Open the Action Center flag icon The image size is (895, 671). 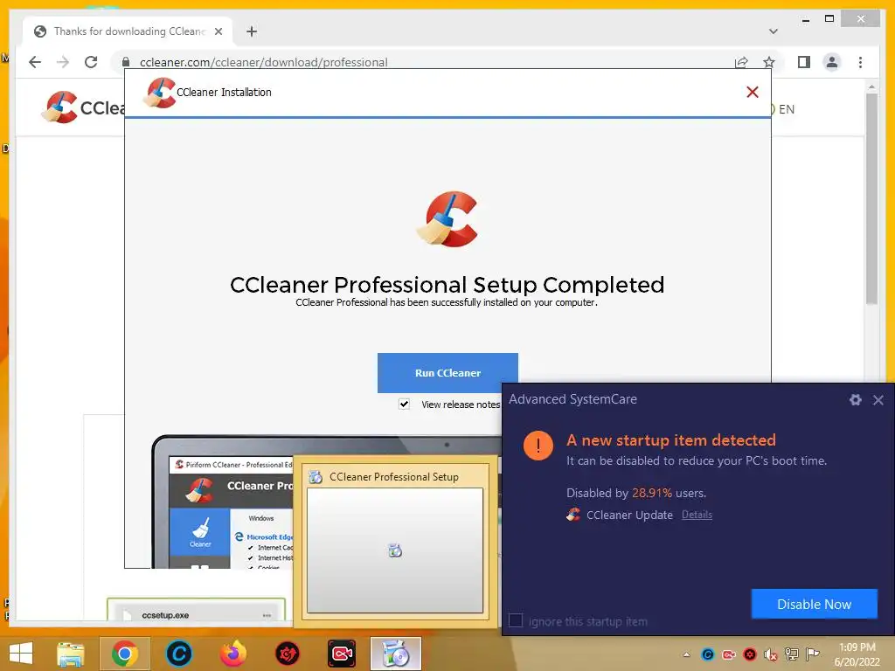812,654
